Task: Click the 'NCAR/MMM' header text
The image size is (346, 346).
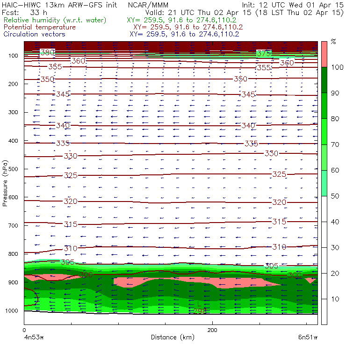Action: [148, 5]
